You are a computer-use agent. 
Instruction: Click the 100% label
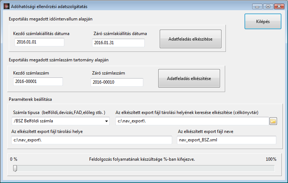pos(271,159)
